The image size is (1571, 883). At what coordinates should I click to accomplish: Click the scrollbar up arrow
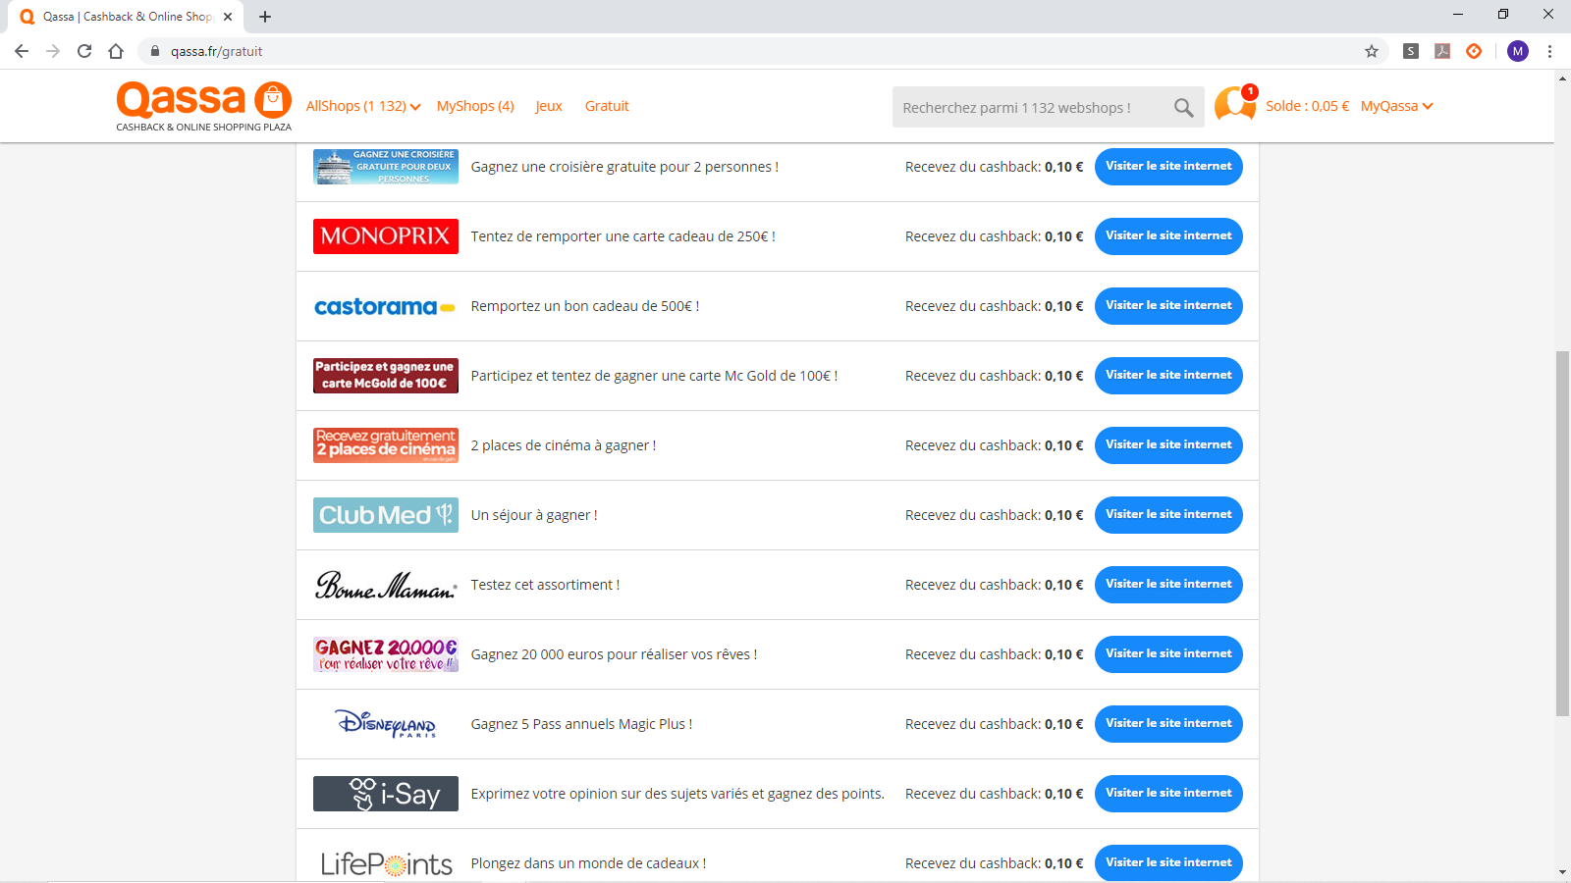pyautogui.click(x=1562, y=78)
